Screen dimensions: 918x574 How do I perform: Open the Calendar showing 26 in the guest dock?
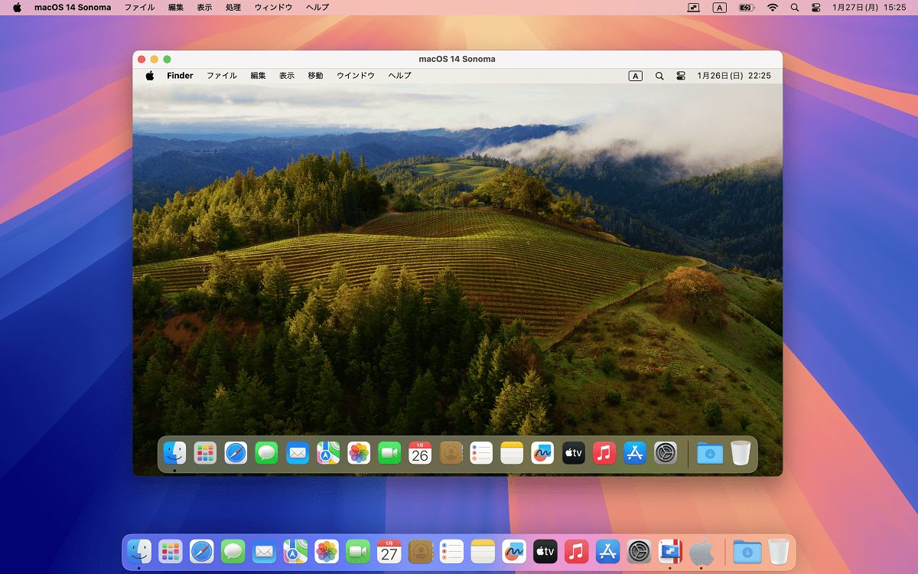point(420,453)
